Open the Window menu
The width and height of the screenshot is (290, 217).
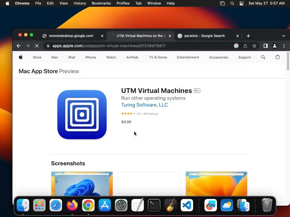(x=154, y=3)
